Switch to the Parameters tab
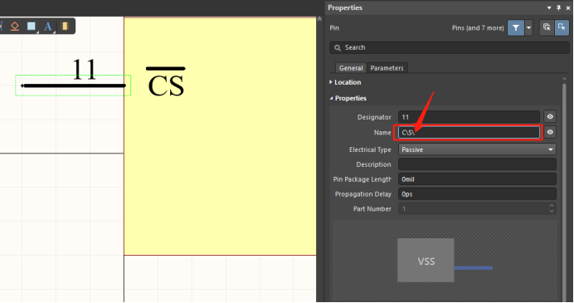Viewport: 574px width, 303px height. (387, 68)
